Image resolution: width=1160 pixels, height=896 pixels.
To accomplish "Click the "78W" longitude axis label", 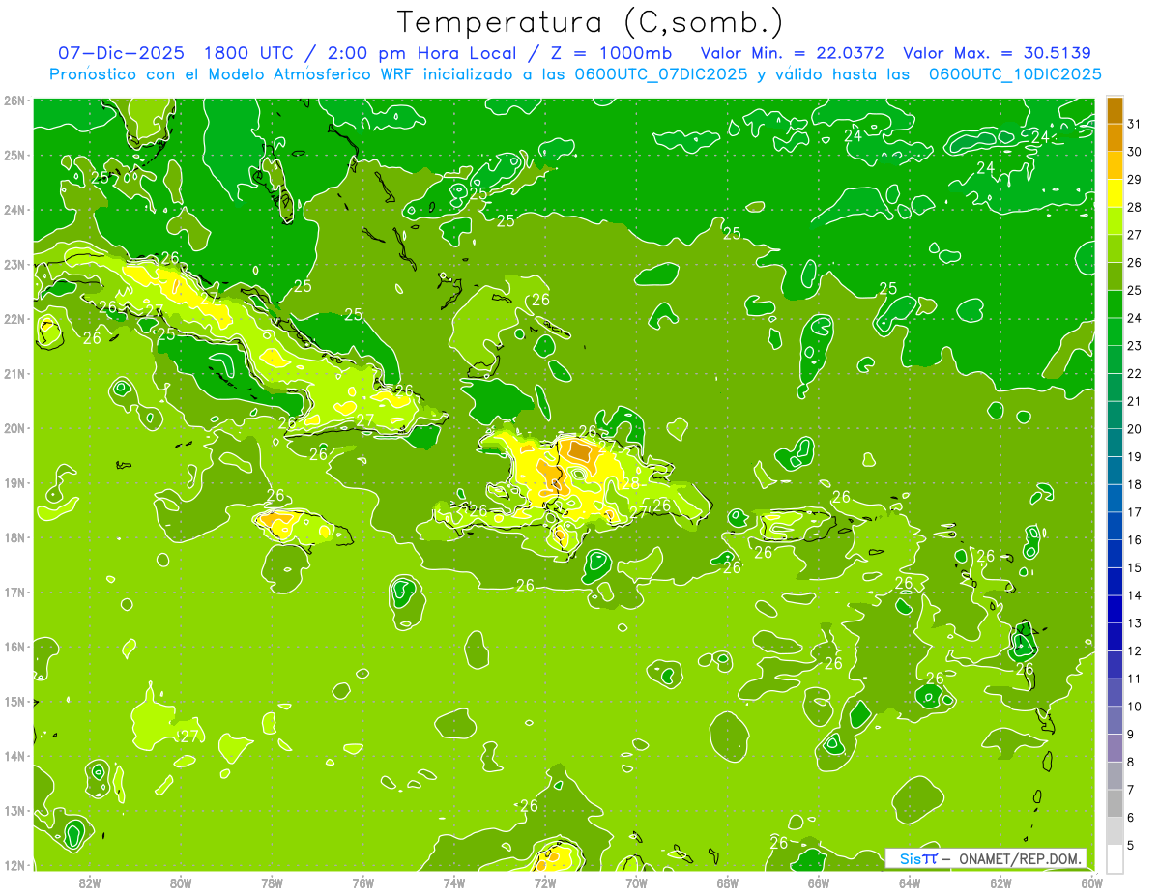I will pyautogui.click(x=272, y=882).
